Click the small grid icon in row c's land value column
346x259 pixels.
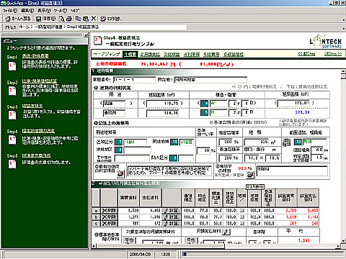(x=242, y=223)
